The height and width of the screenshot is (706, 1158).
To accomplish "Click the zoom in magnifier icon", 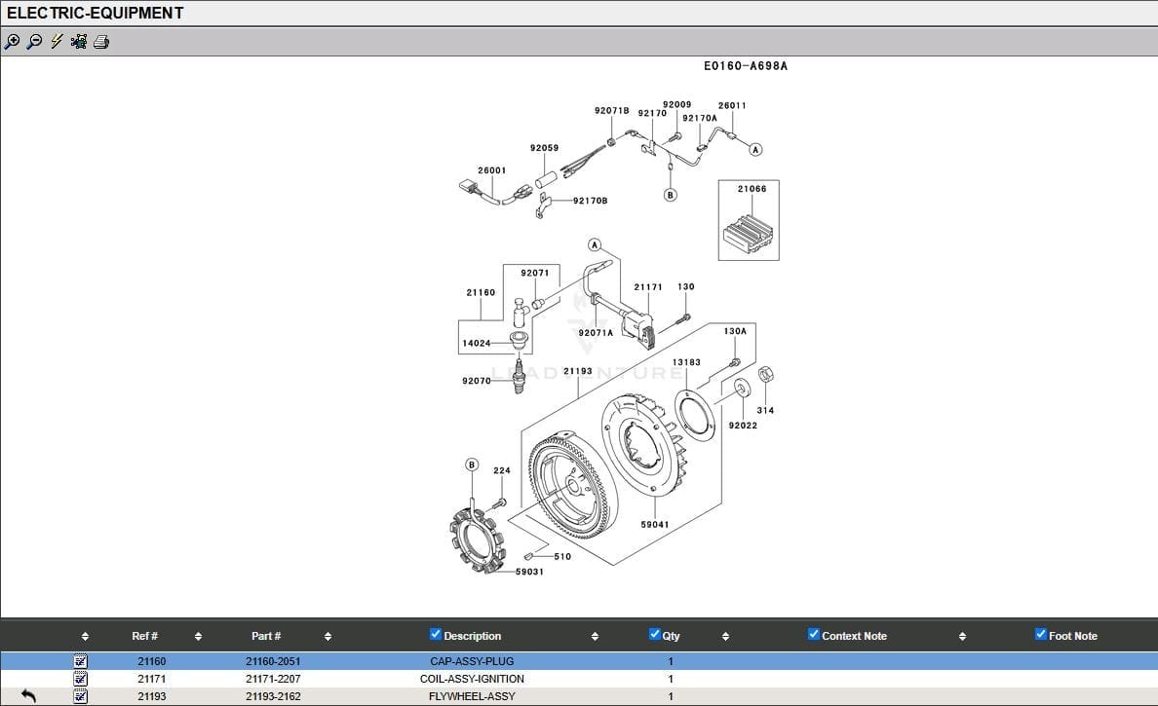I will pos(12,42).
